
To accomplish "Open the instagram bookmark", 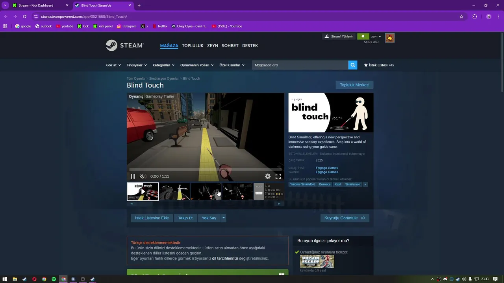I will (126, 26).
